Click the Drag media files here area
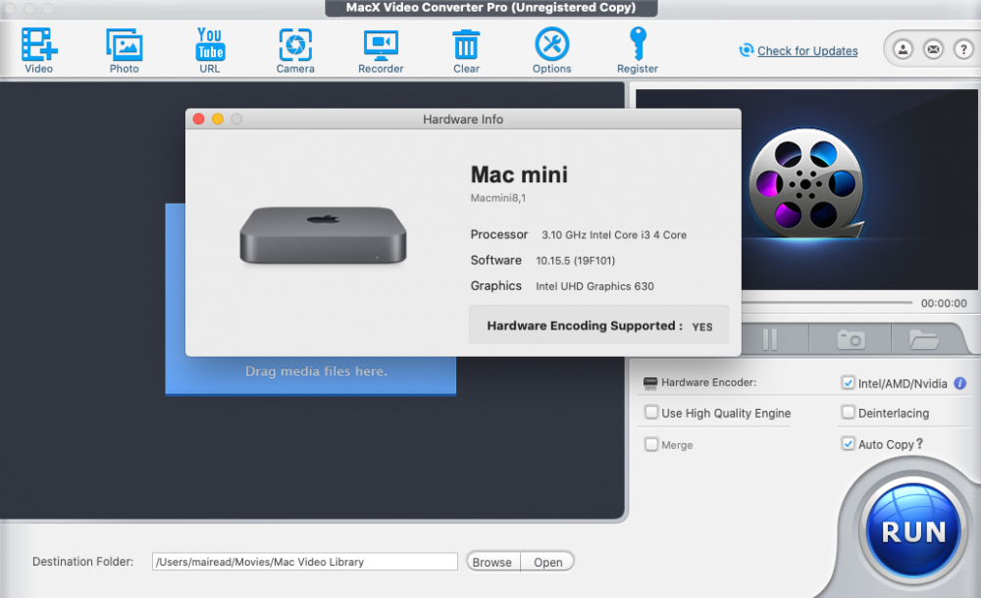981x598 pixels. (316, 371)
